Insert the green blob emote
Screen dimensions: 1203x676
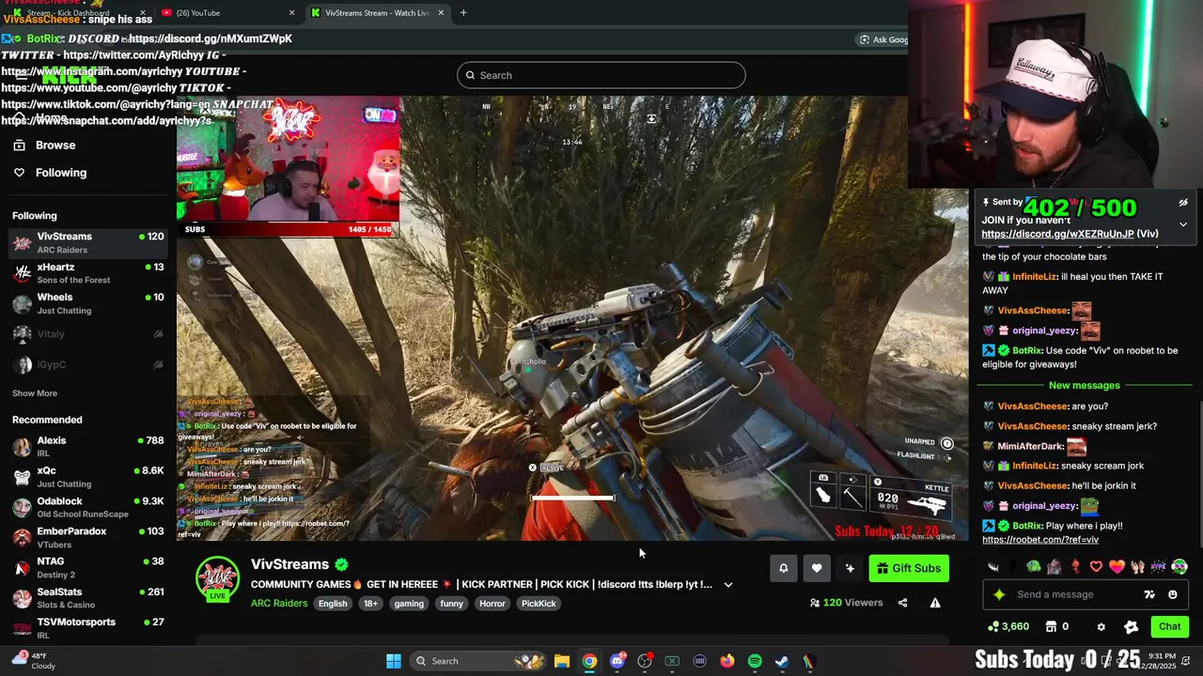pyautogui.click(x=1034, y=566)
